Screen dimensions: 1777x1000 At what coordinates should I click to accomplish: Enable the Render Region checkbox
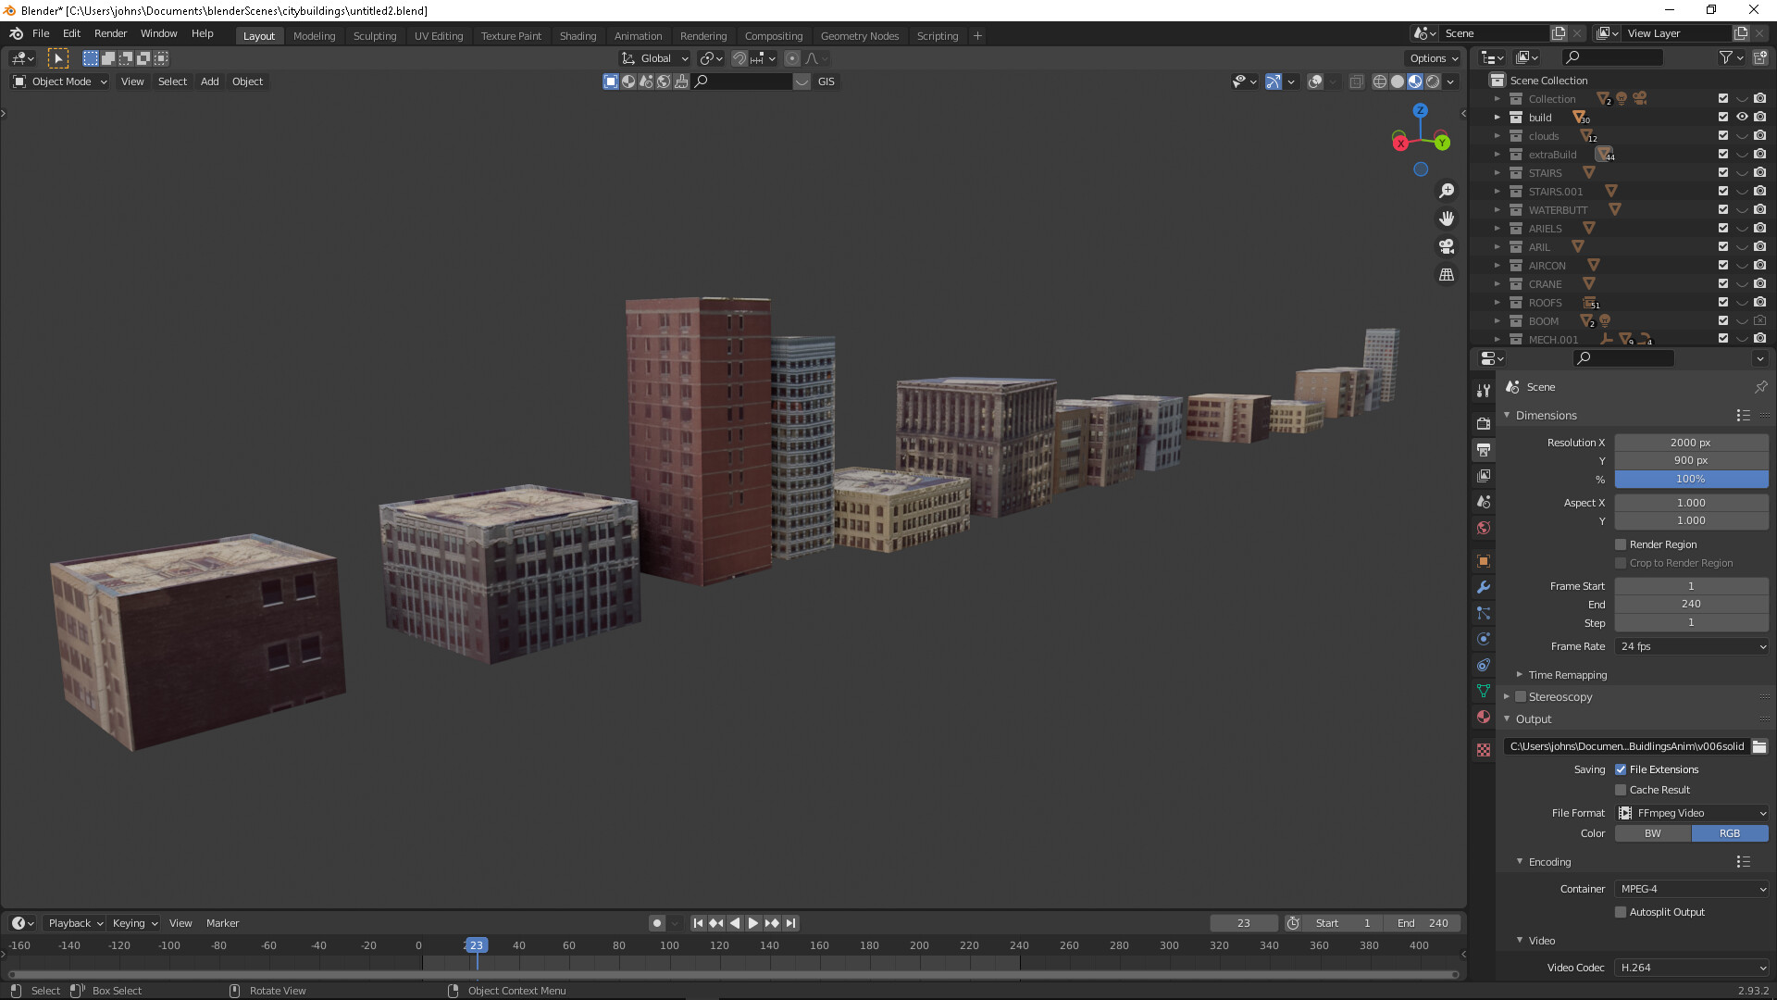coord(1621,544)
